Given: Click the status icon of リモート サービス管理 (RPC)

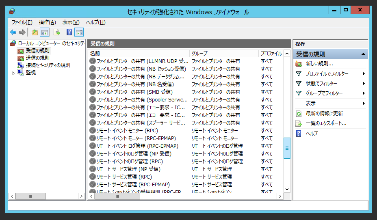Looking at the screenshot, I should pyautogui.click(x=93, y=177).
